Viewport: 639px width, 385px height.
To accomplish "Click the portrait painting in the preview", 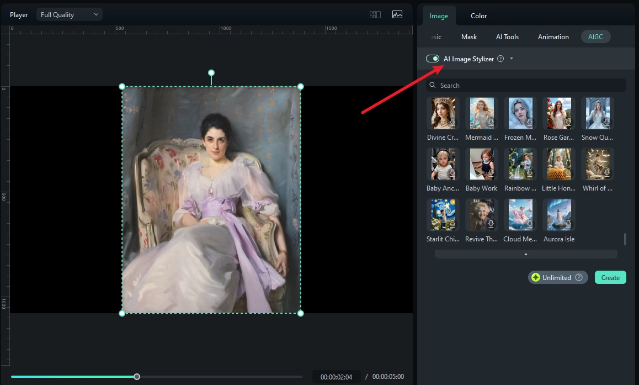I will (x=211, y=200).
